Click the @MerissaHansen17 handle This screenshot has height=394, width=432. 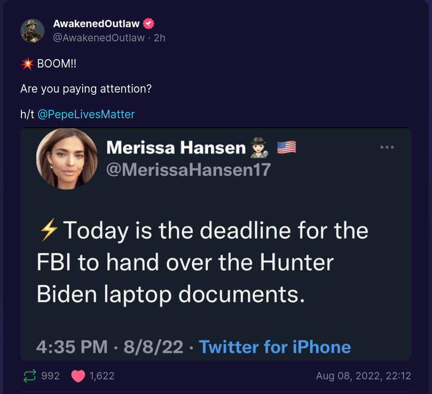[x=188, y=169]
